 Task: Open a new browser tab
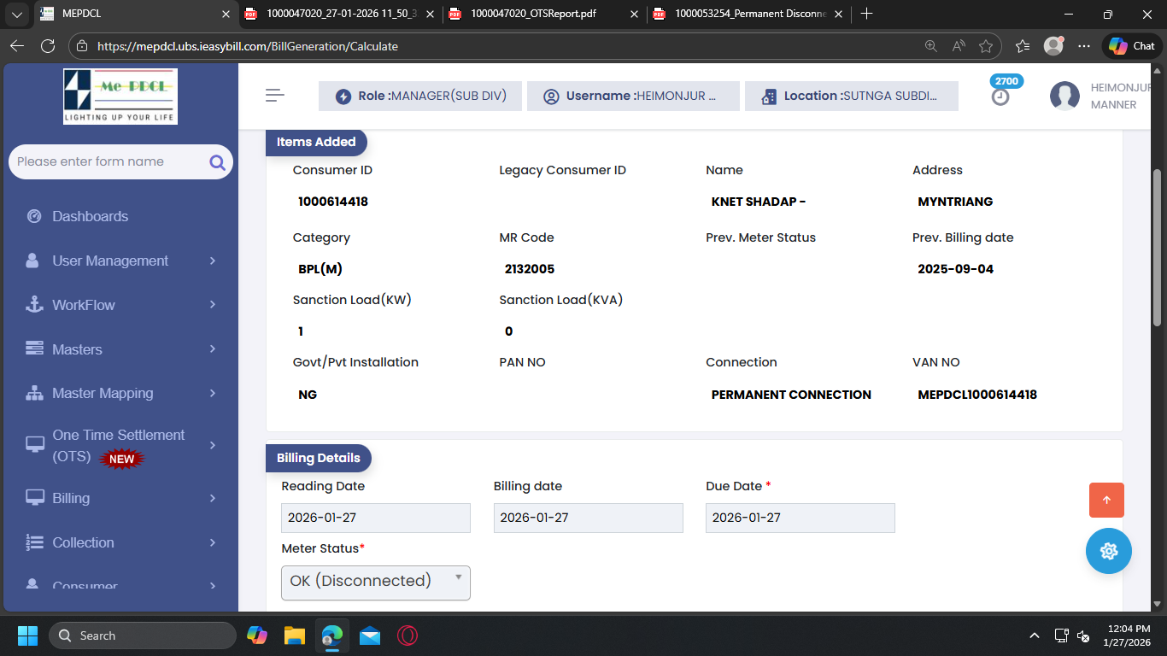tap(867, 14)
